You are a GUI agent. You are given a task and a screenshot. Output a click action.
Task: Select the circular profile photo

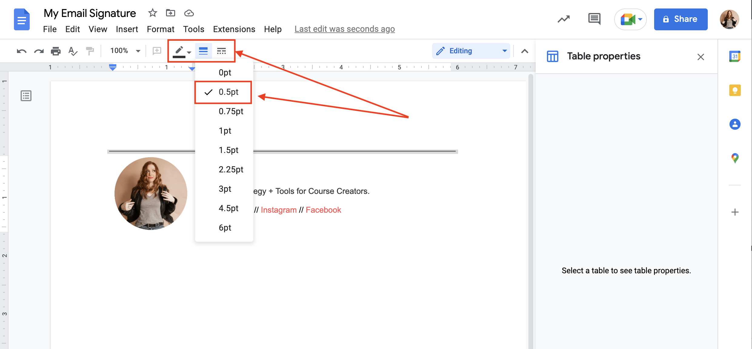point(151,193)
